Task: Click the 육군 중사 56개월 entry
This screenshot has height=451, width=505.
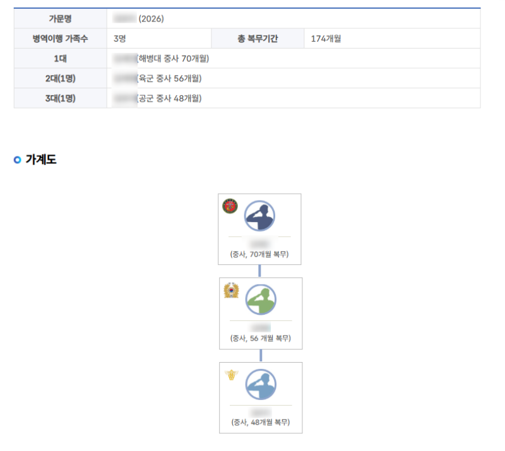Action: pyautogui.click(x=170, y=79)
